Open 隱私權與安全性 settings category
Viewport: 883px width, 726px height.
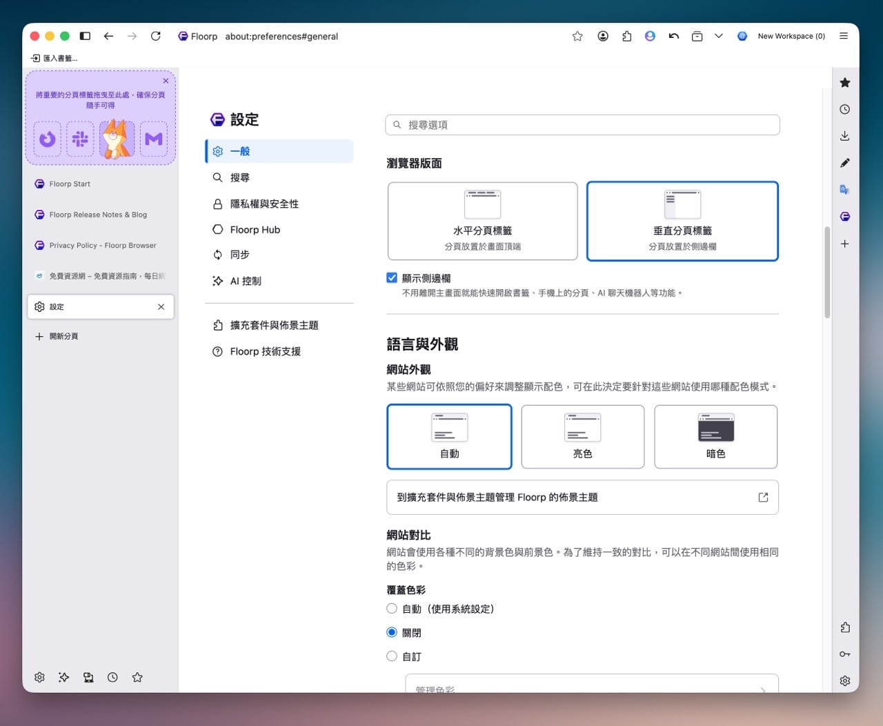tap(279, 204)
